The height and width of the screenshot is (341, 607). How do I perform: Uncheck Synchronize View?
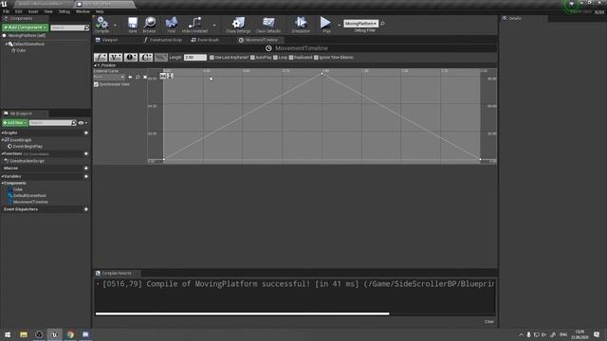pyautogui.click(x=97, y=84)
